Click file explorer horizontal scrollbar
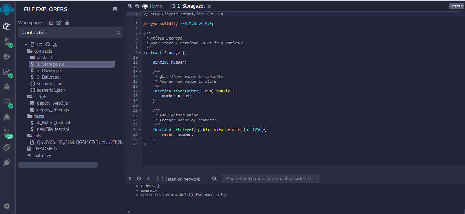 pyautogui.click(x=58, y=165)
